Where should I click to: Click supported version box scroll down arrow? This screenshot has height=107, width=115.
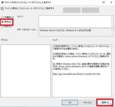point(112,34)
